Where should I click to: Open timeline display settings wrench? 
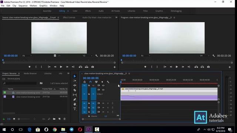[x=108, y=82]
